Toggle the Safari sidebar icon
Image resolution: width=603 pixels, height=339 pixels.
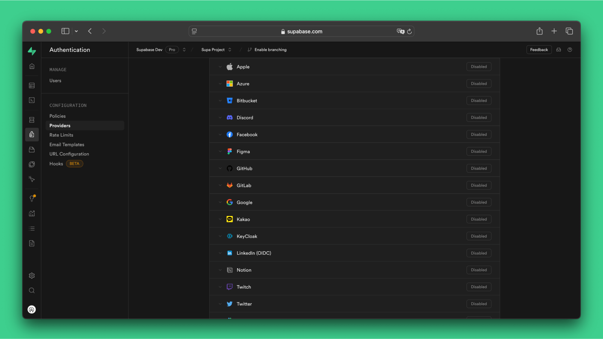(66, 31)
